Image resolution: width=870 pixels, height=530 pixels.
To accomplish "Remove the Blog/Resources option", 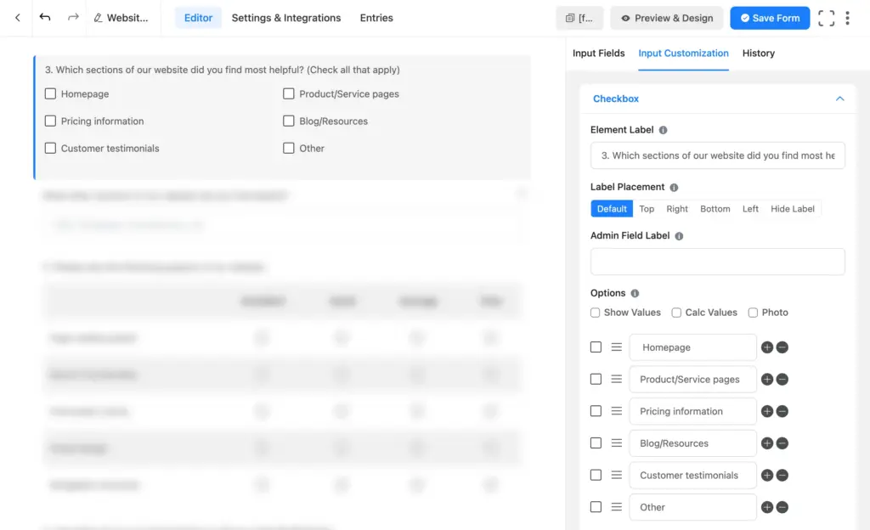I will tap(782, 443).
